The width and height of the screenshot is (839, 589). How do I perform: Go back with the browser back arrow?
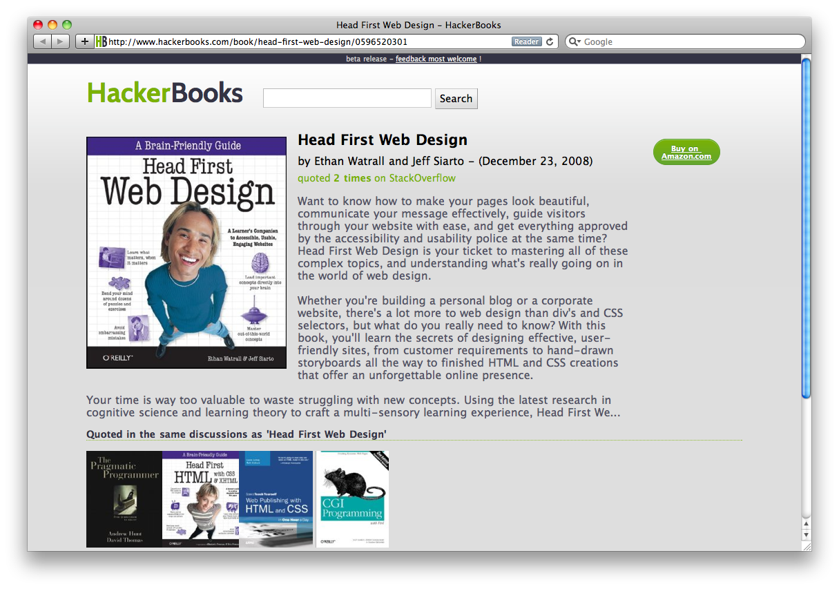click(43, 41)
